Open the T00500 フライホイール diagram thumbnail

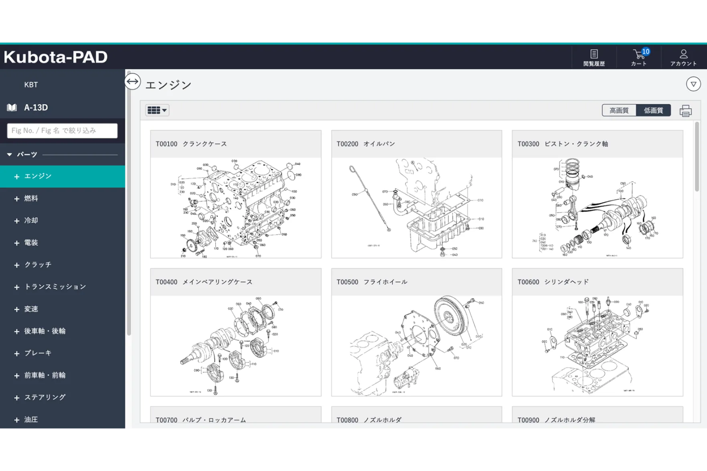click(x=416, y=345)
